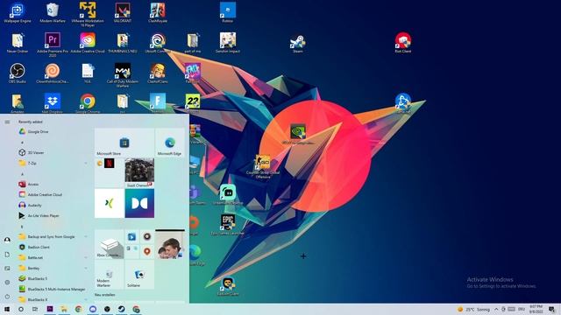Expand the BlueStacks X folder in Start
Viewport: 561px width, 315px height.
(52, 299)
